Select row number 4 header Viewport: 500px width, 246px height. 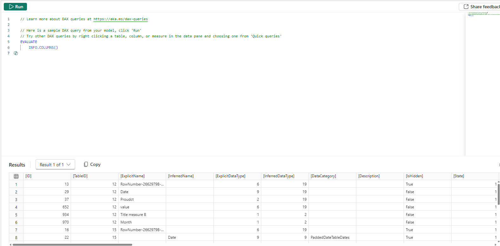pos(16,207)
